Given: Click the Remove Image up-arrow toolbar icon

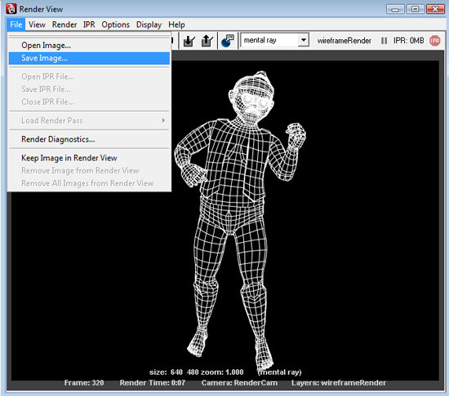Looking at the screenshot, I should click(x=207, y=41).
